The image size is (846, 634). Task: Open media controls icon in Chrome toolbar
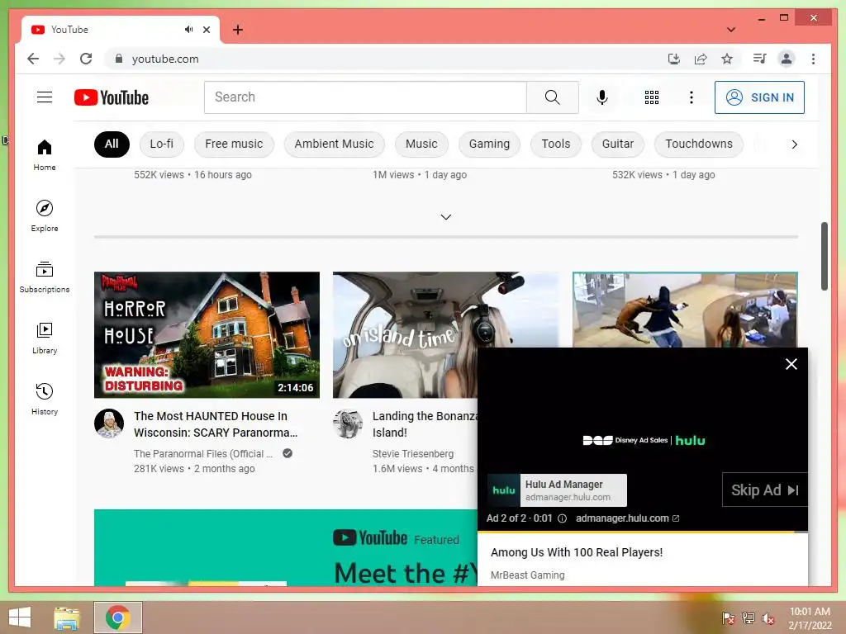click(760, 59)
